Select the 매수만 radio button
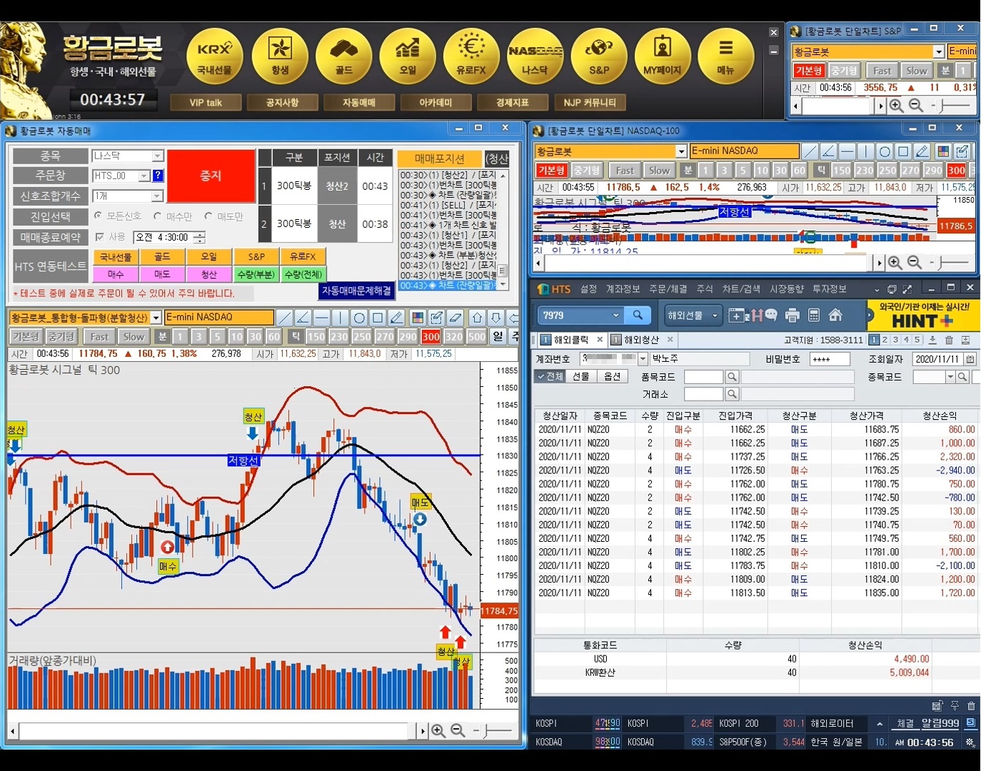The width and height of the screenshot is (981, 771). tap(157, 216)
